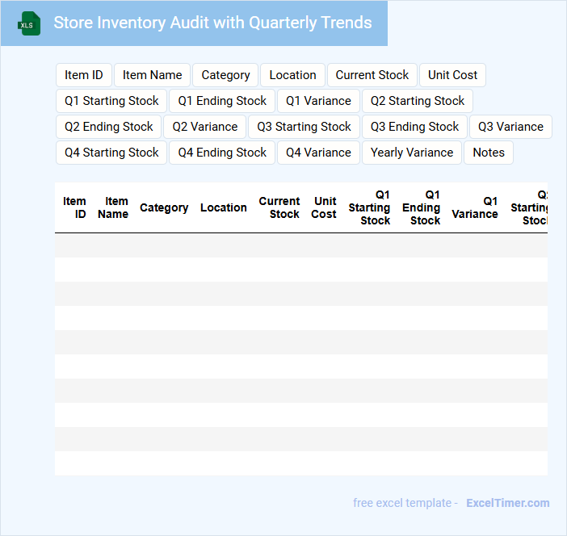The width and height of the screenshot is (567, 536).
Task: Select the Location tag
Action: coord(292,75)
